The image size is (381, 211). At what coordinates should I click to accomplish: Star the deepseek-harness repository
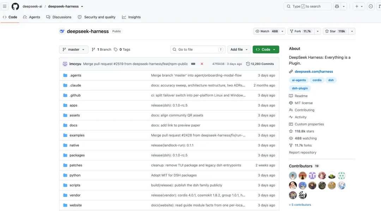(335, 31)
